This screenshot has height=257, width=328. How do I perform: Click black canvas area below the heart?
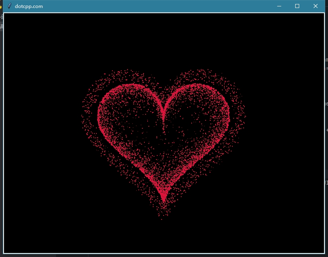point(164,236)
